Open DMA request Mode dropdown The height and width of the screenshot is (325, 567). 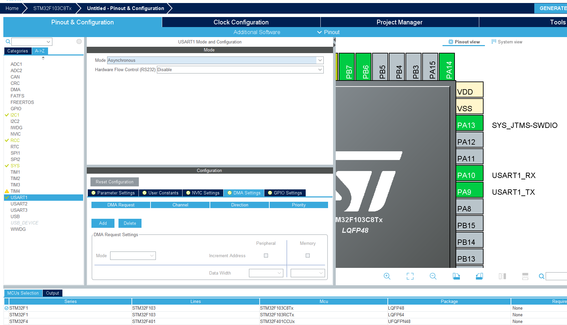(x=133, y=256)
